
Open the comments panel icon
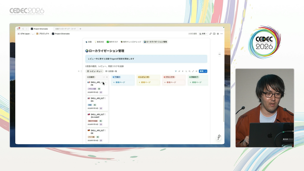(214, 33)
